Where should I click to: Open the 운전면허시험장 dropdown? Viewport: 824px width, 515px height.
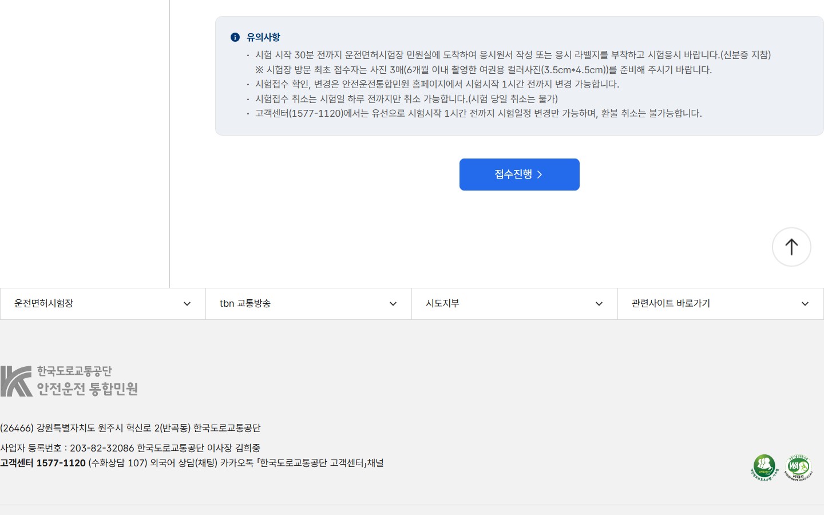coord(103,304)
